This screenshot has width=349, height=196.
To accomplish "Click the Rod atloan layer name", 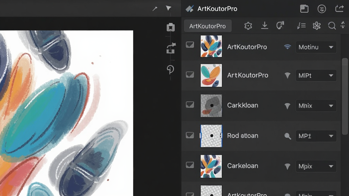I will (243, 135).
